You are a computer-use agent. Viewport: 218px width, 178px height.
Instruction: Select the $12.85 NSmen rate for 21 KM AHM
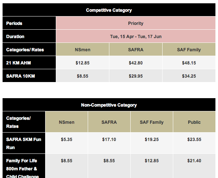(83, 63)
